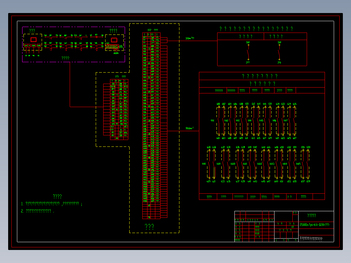This screenshot has width=351, height=263.
Task: Select the 3x1mm² cable label near XT2 top
Action: click(x=190, y=38)
